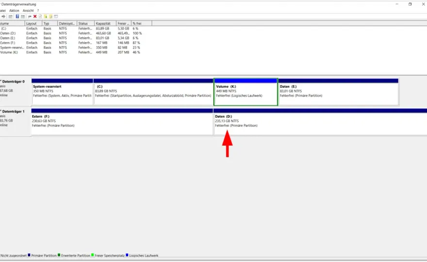427x262 pixels.
Task: Click the forward arrow toolbar icon
Action: (x=3, y=16)
